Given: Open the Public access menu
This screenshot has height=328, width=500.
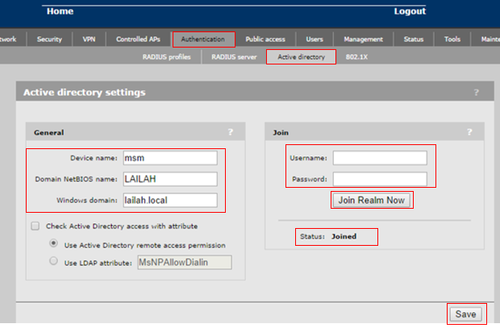Looking at the screenshot, I should (265, 39).
